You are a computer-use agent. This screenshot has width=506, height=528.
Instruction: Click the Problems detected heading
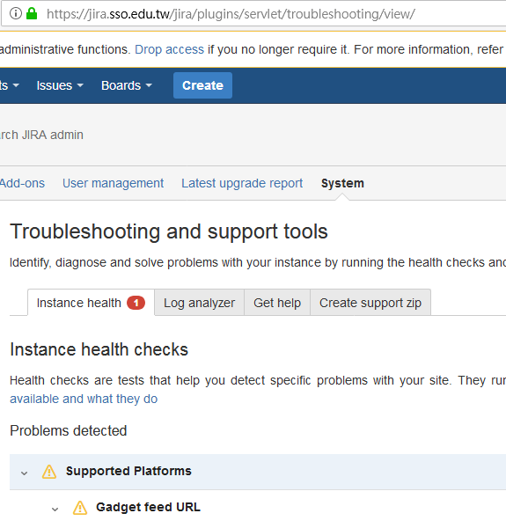coord(69,430)
